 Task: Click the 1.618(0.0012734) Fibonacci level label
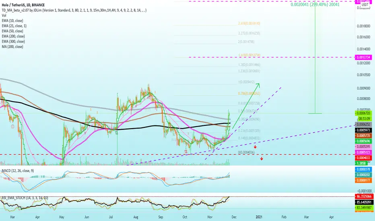(x=249, y=55)
